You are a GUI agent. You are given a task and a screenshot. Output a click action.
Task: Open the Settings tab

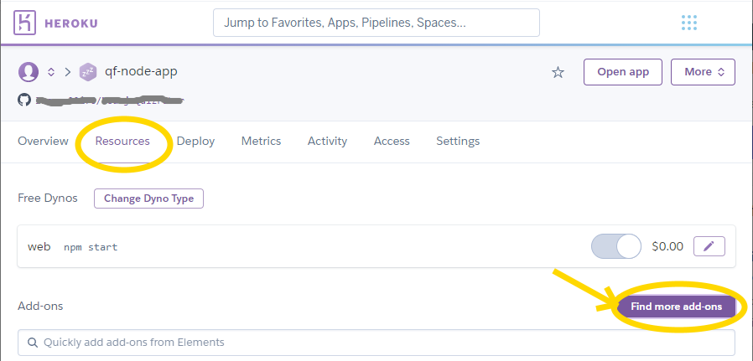pos(458,141)
